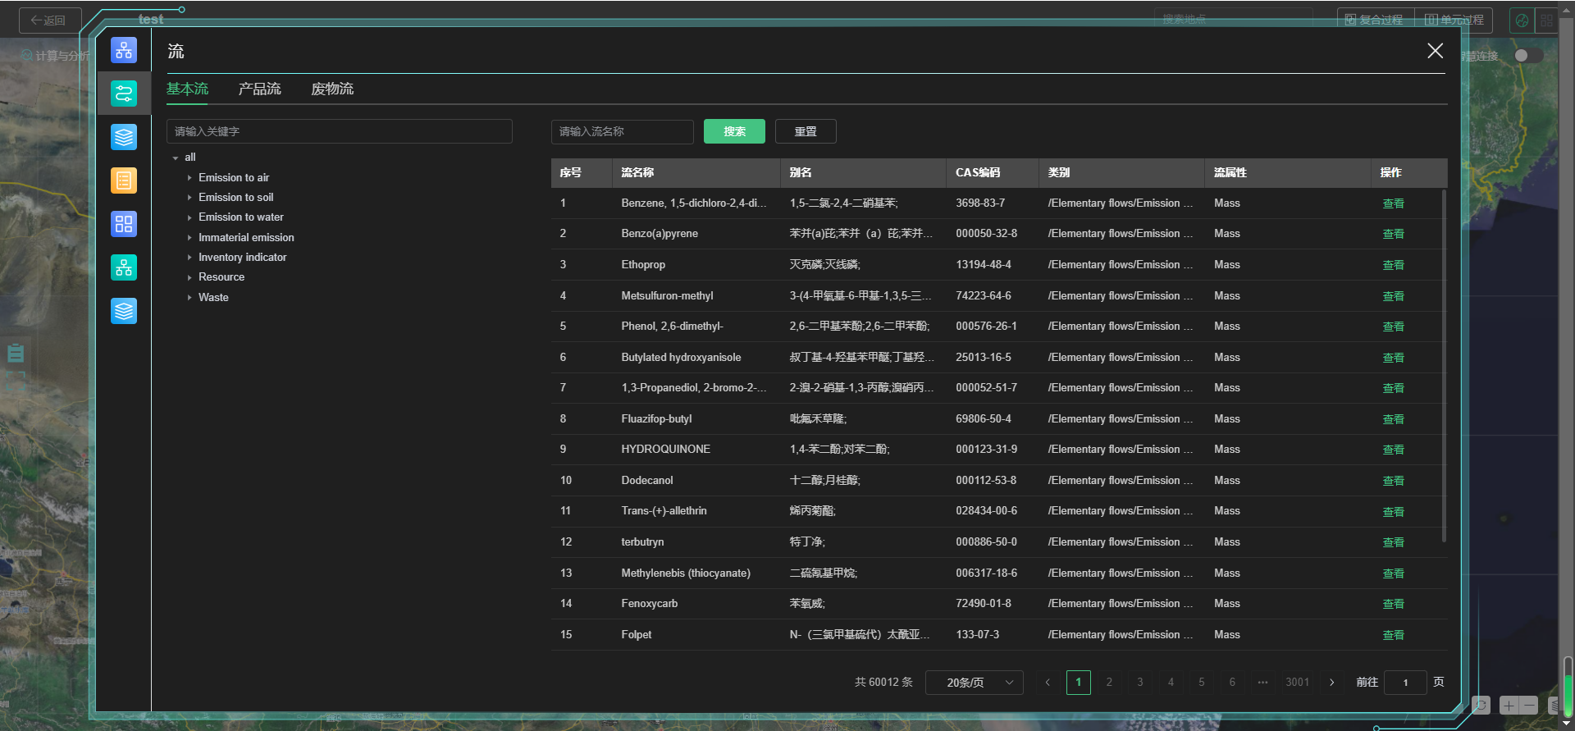Select page 1 in pagination

click(1079, 683)
